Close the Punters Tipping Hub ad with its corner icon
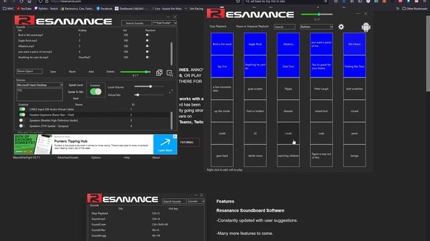The width and height of the screenshot is (430, 241). [175, 137]
